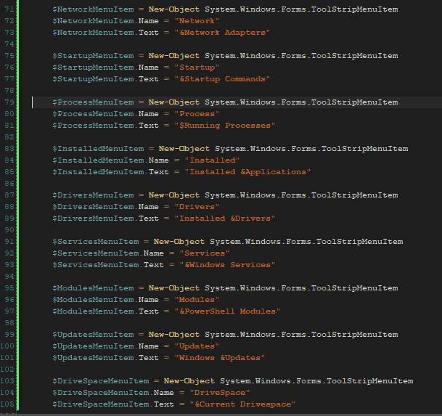442x416 pixels.
Task: Click "&Startup Commands" text on line 77
Action: point(222,79)
